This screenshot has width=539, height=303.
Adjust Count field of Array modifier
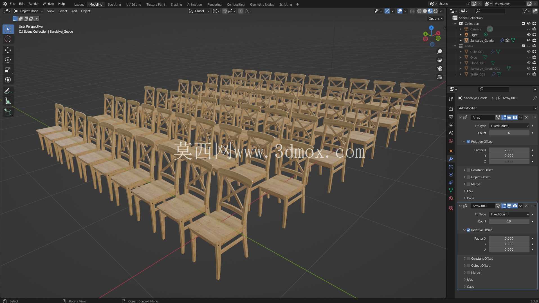pyautogui.click(x=509, y=133)
